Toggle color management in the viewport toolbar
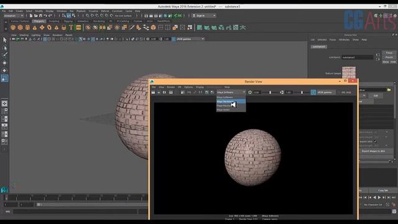Viewport: 398px width, 224px height. click(174, 39)
